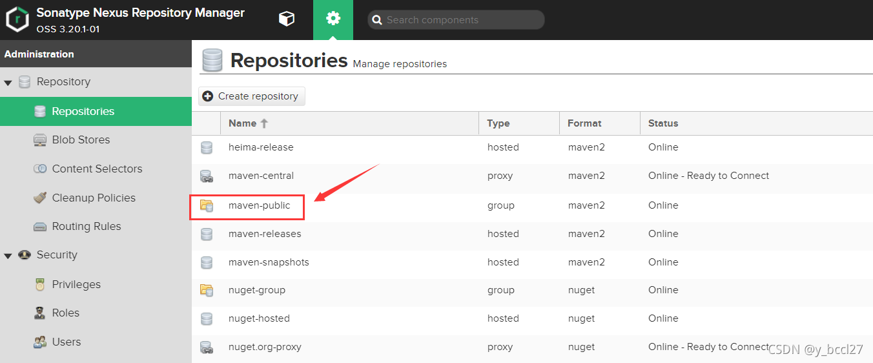This screenshot has height=363, width=873.
Task: Open the maven-snapshots repository
Action: pyautogui.click(x=269, y=262)
